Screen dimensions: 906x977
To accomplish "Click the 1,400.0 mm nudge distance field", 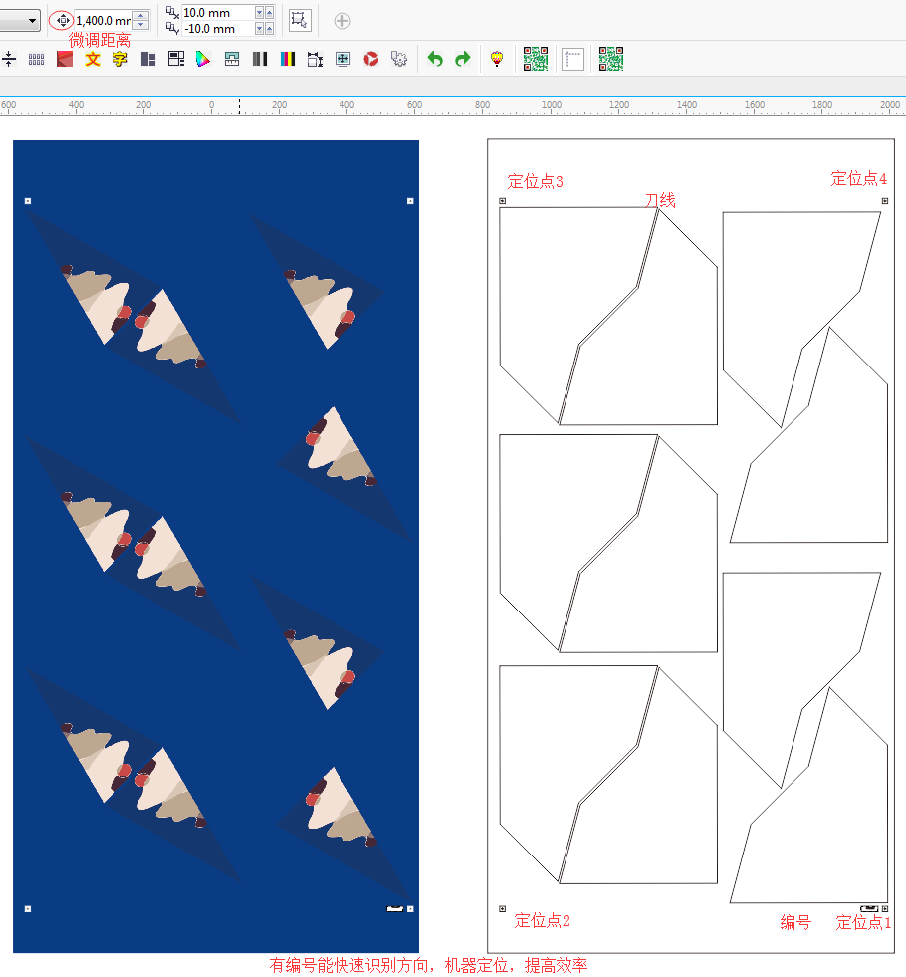I will pyautogui.click(x=103, y=20).
